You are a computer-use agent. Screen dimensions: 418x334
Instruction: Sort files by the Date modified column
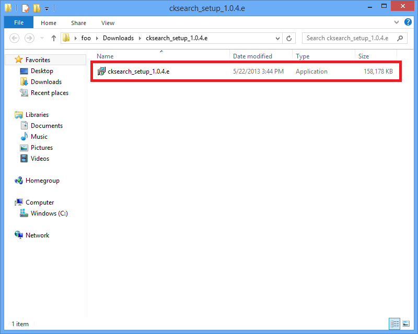(x=252, y=56)
